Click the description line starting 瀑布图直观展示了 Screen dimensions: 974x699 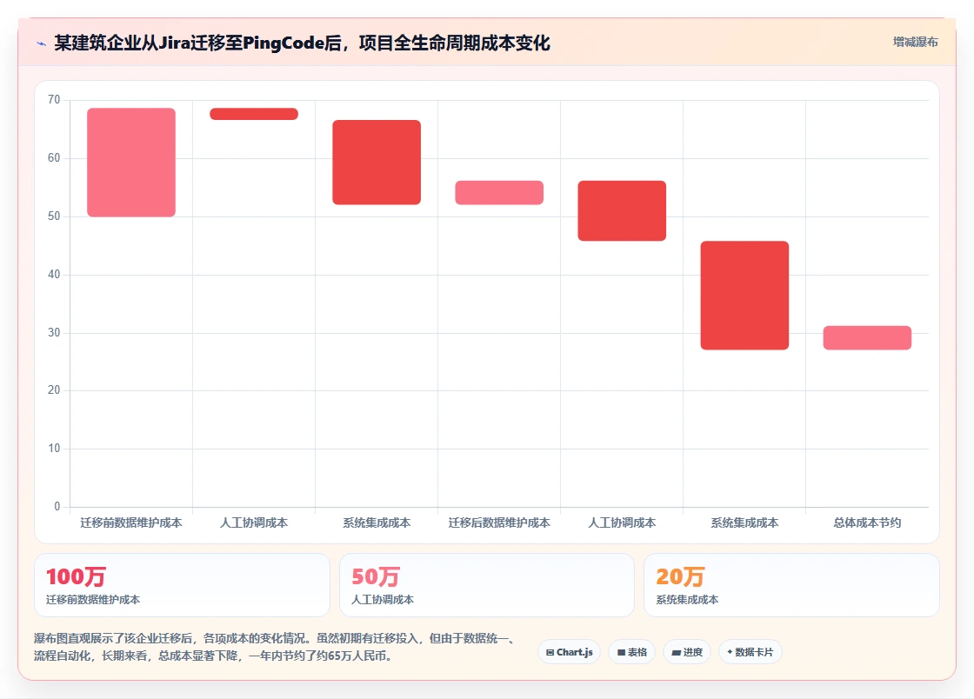tap(275, 638)
